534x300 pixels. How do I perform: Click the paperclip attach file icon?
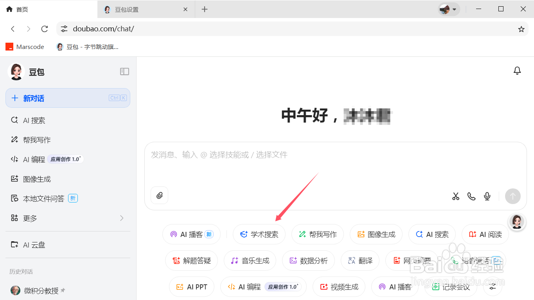(160, 195)
